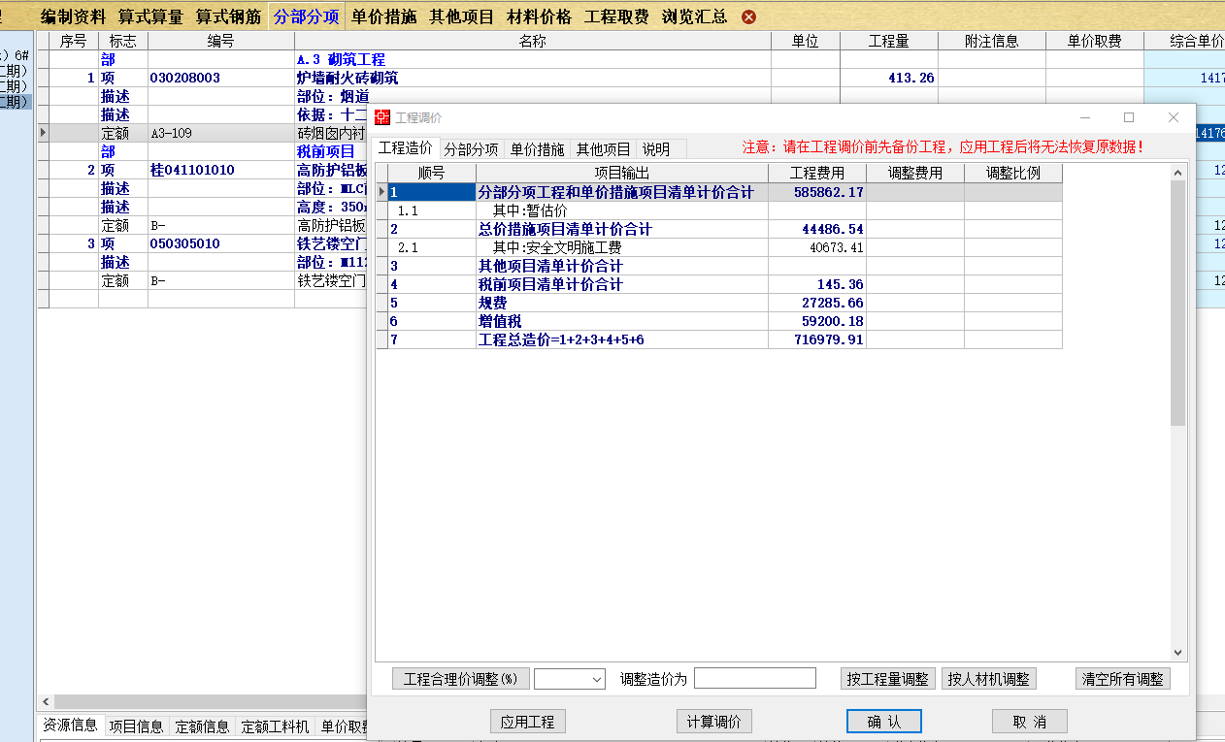Click 计算调价 button
The image size is (1225, 742).
pyautogui.click(x=713, y=722)
